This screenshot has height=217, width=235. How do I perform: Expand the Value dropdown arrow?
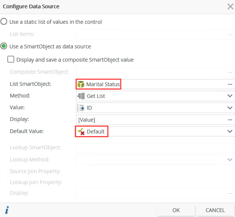(230, 108)
